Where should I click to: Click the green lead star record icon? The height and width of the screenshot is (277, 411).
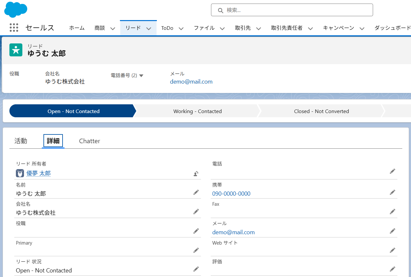pos(16,50)
